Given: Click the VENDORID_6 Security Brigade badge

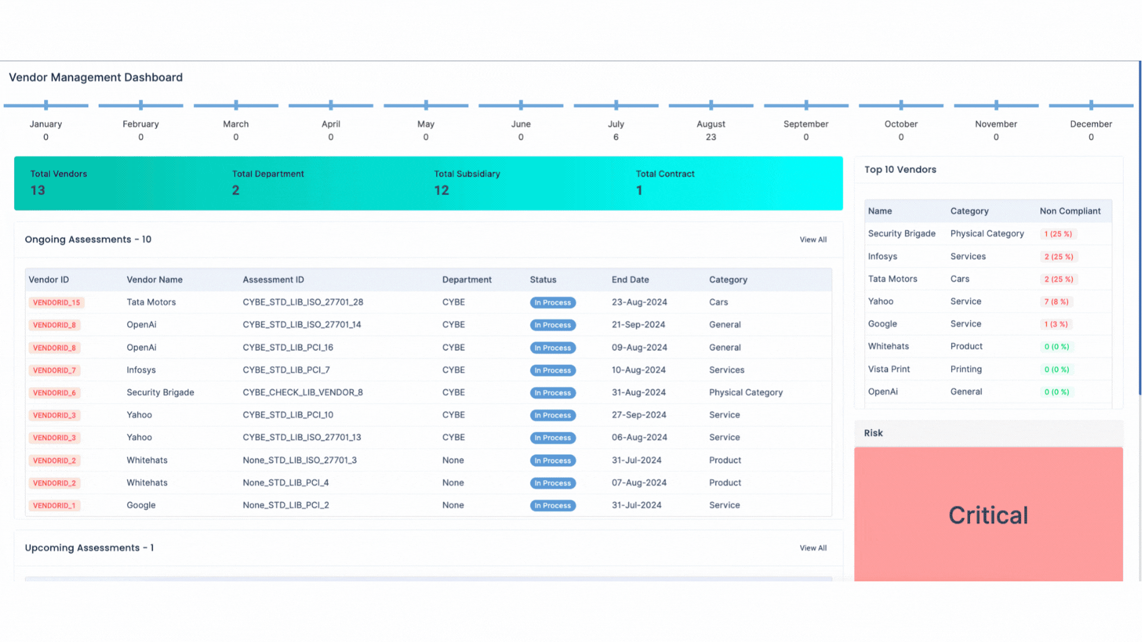Looking at the screenshot, I should click(x=54, y=393).
